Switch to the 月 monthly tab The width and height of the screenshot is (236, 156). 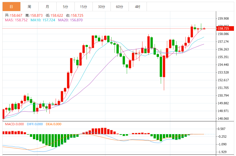point(48,7)
